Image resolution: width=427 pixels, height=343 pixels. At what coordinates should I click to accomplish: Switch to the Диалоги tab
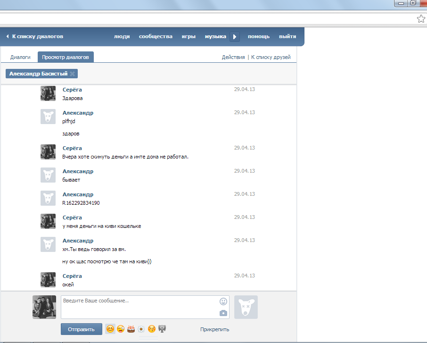20,57
